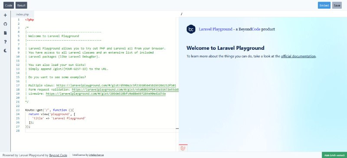Click the pane divider handle beside line 27
This screenshot has height=158, width=347.
click(177, 128)
